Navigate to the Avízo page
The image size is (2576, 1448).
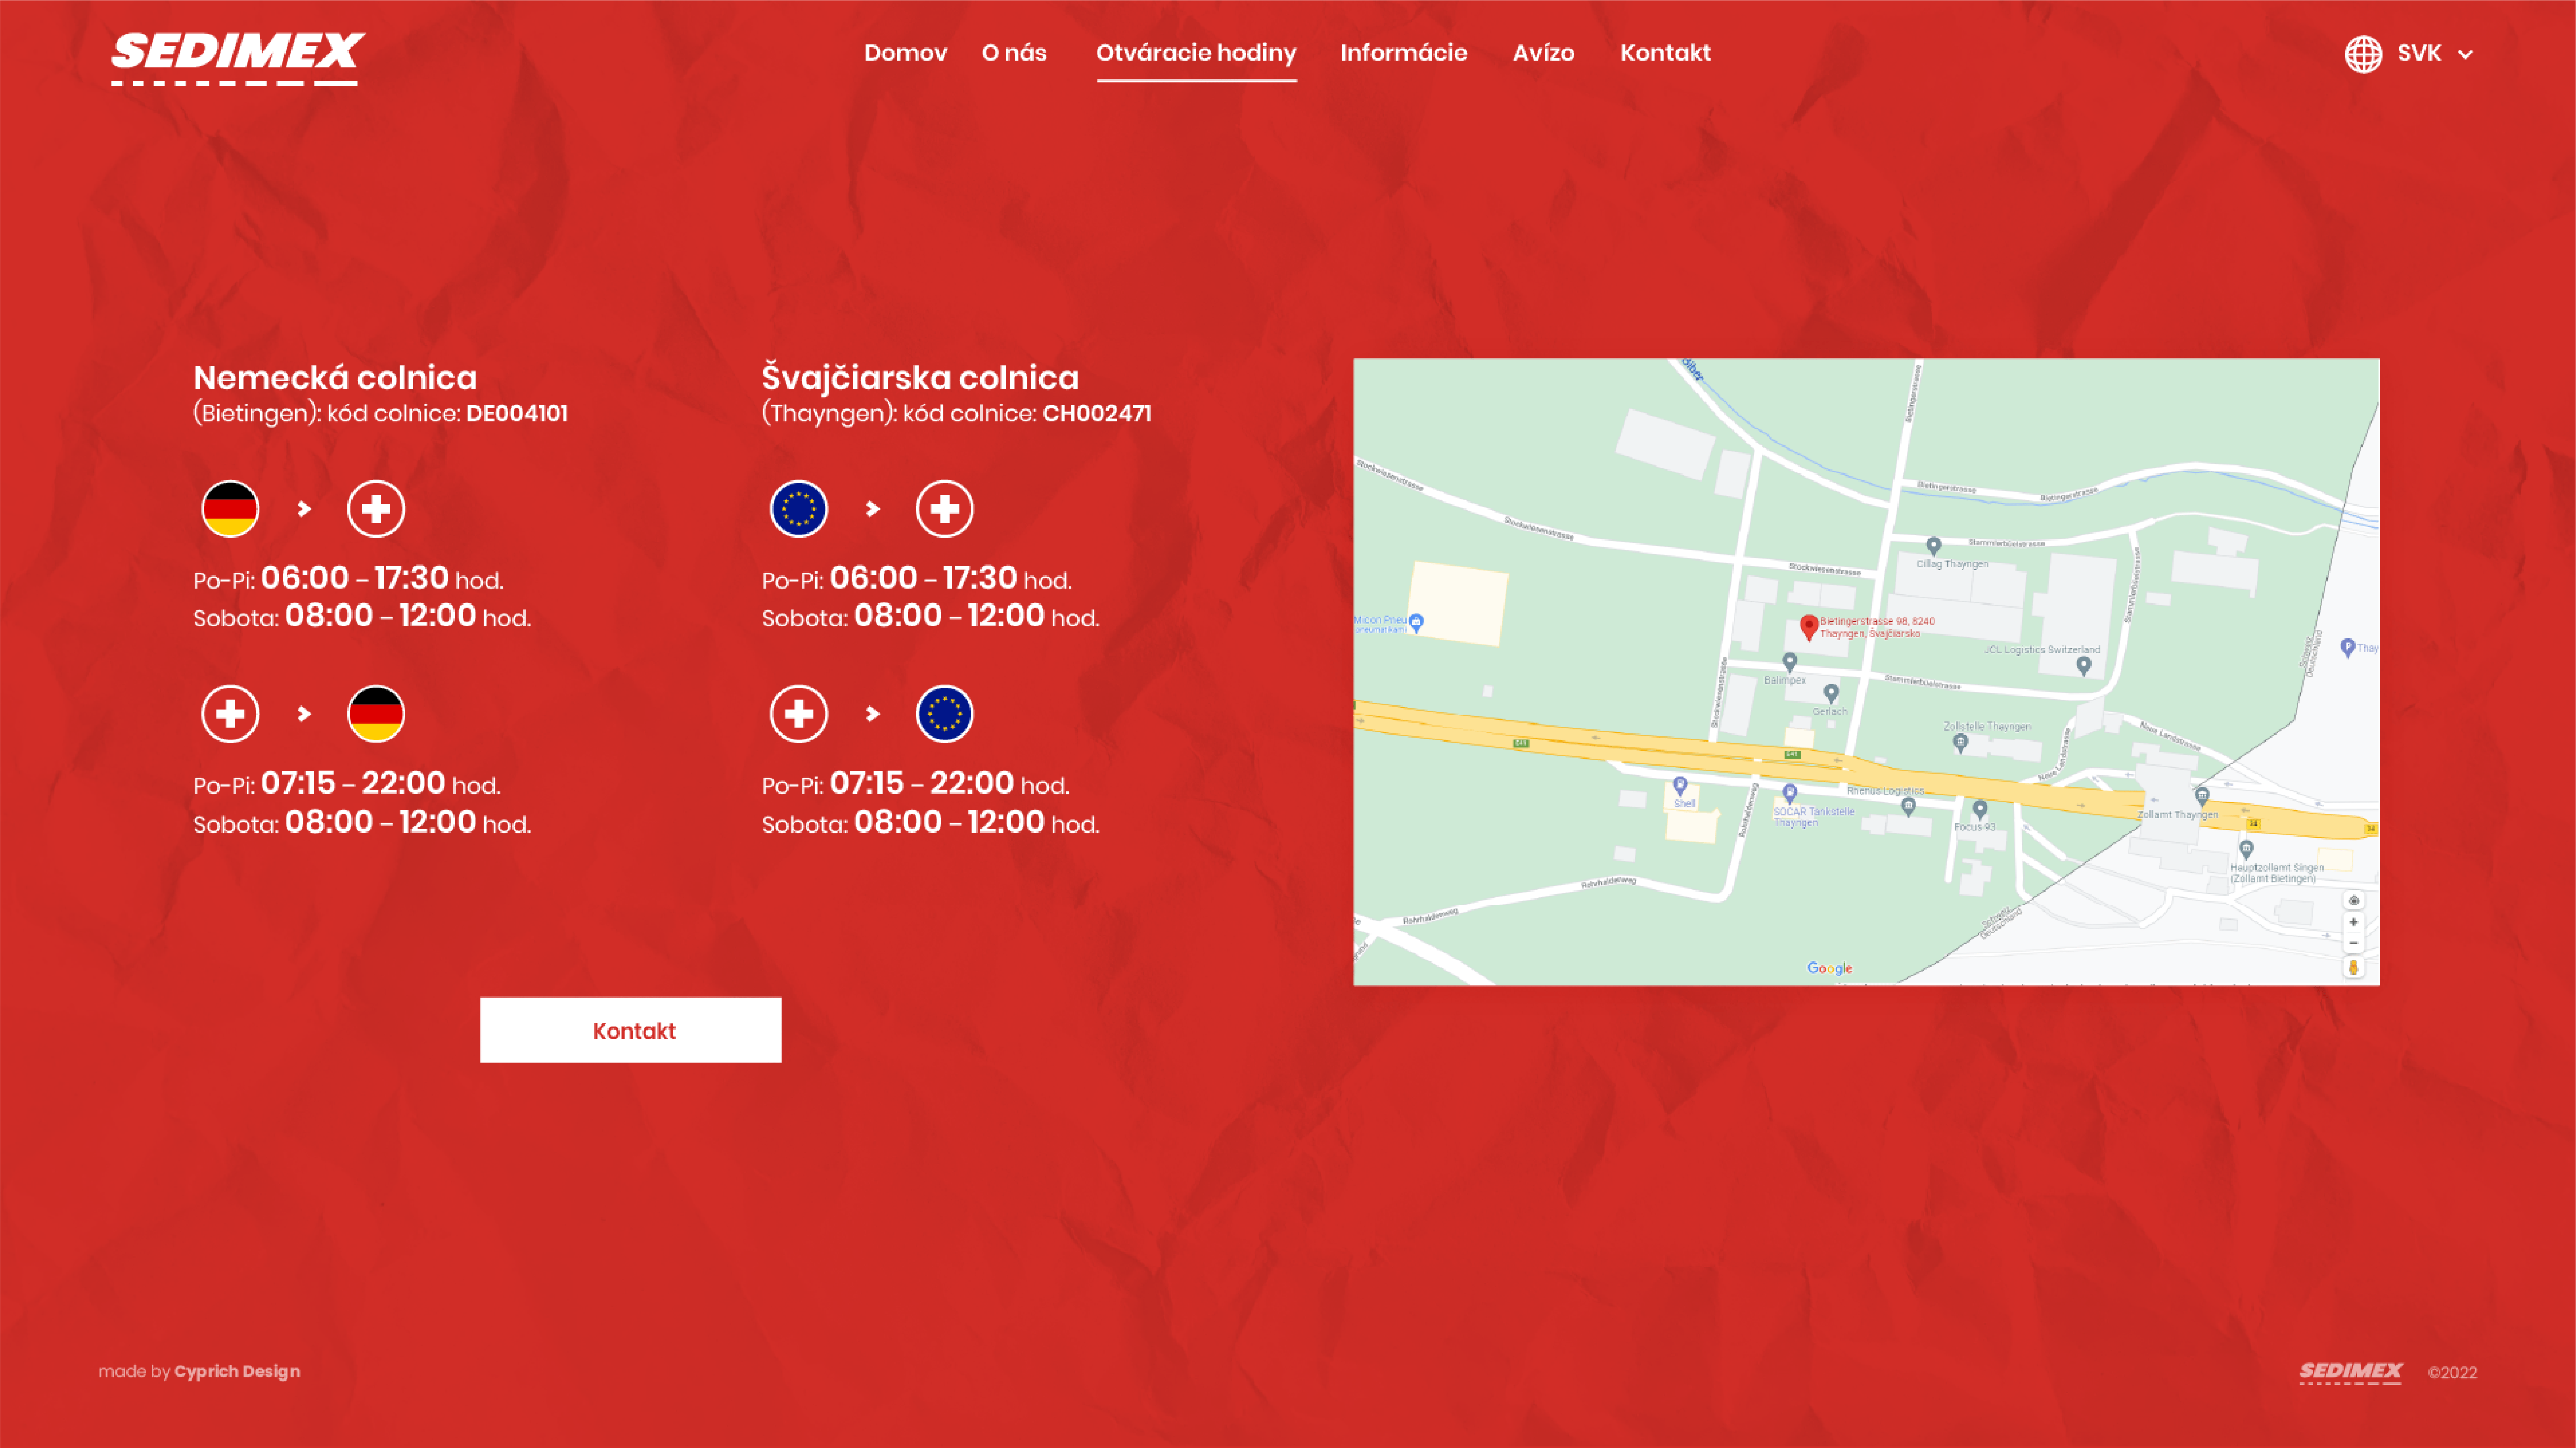(1543, 53)
